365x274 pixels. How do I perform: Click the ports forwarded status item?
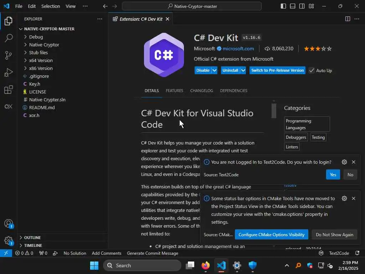point(43,253)
